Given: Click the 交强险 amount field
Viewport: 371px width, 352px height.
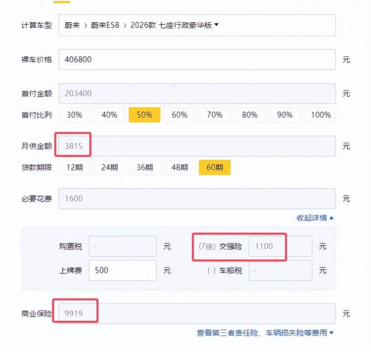Looking at the screenshot, I should pos(280,246).
